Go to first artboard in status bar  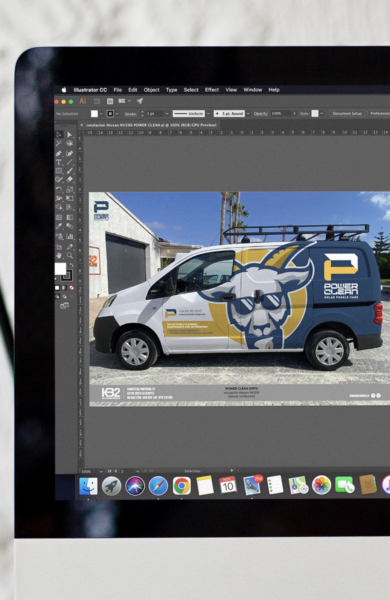pyautogui.click(x=109, y=471)
